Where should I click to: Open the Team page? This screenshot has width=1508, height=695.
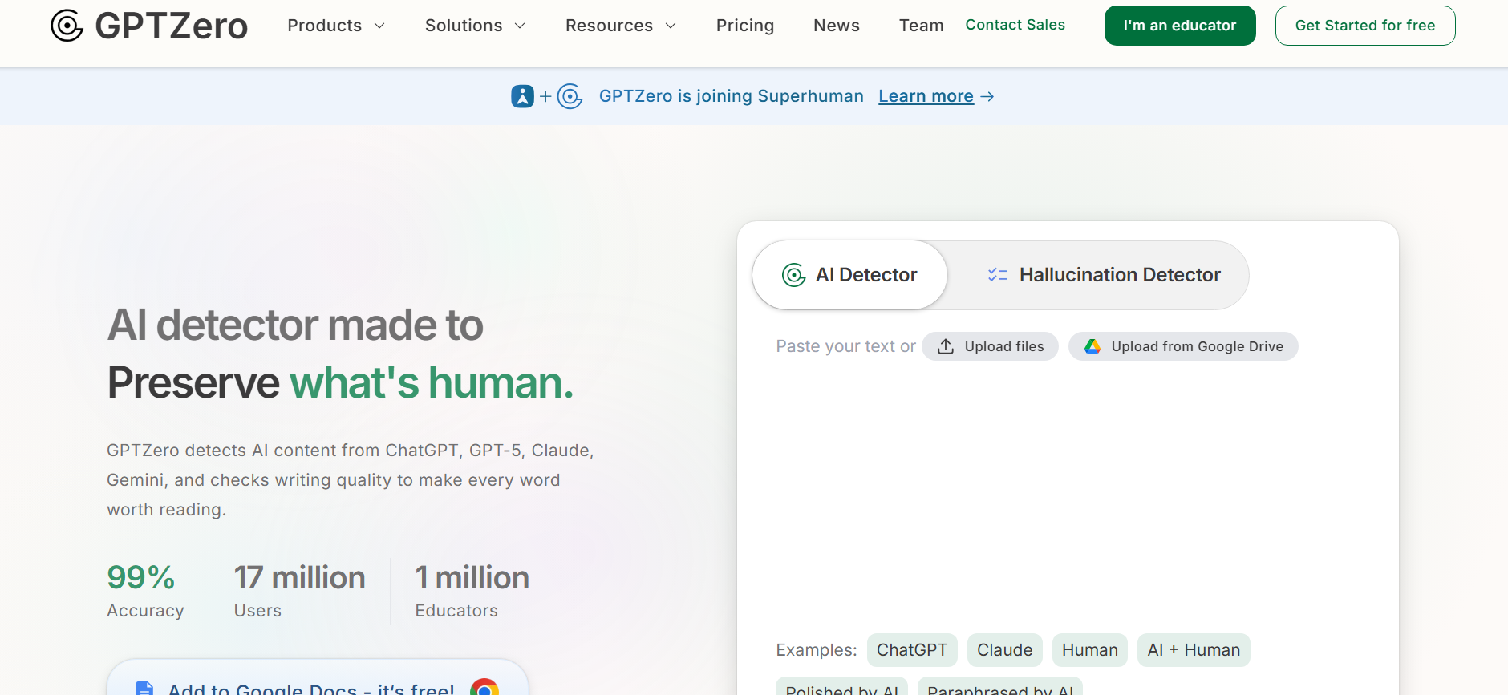(922, 26)
